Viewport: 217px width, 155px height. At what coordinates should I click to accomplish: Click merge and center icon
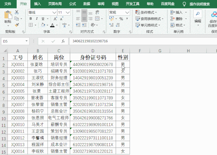click(97, 19)
